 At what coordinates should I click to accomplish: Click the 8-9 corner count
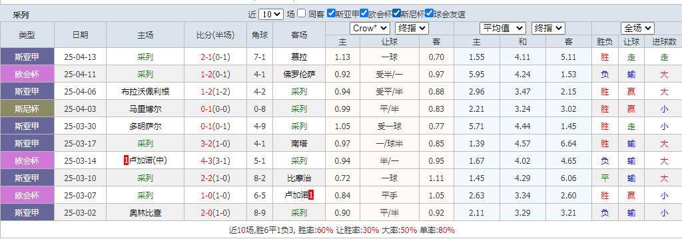[x=260, y=213]
